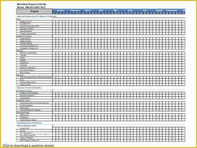197x148 pixels.
Task: Select the Inbound category label
Action: pyautogui.click(x=20, y=75)
